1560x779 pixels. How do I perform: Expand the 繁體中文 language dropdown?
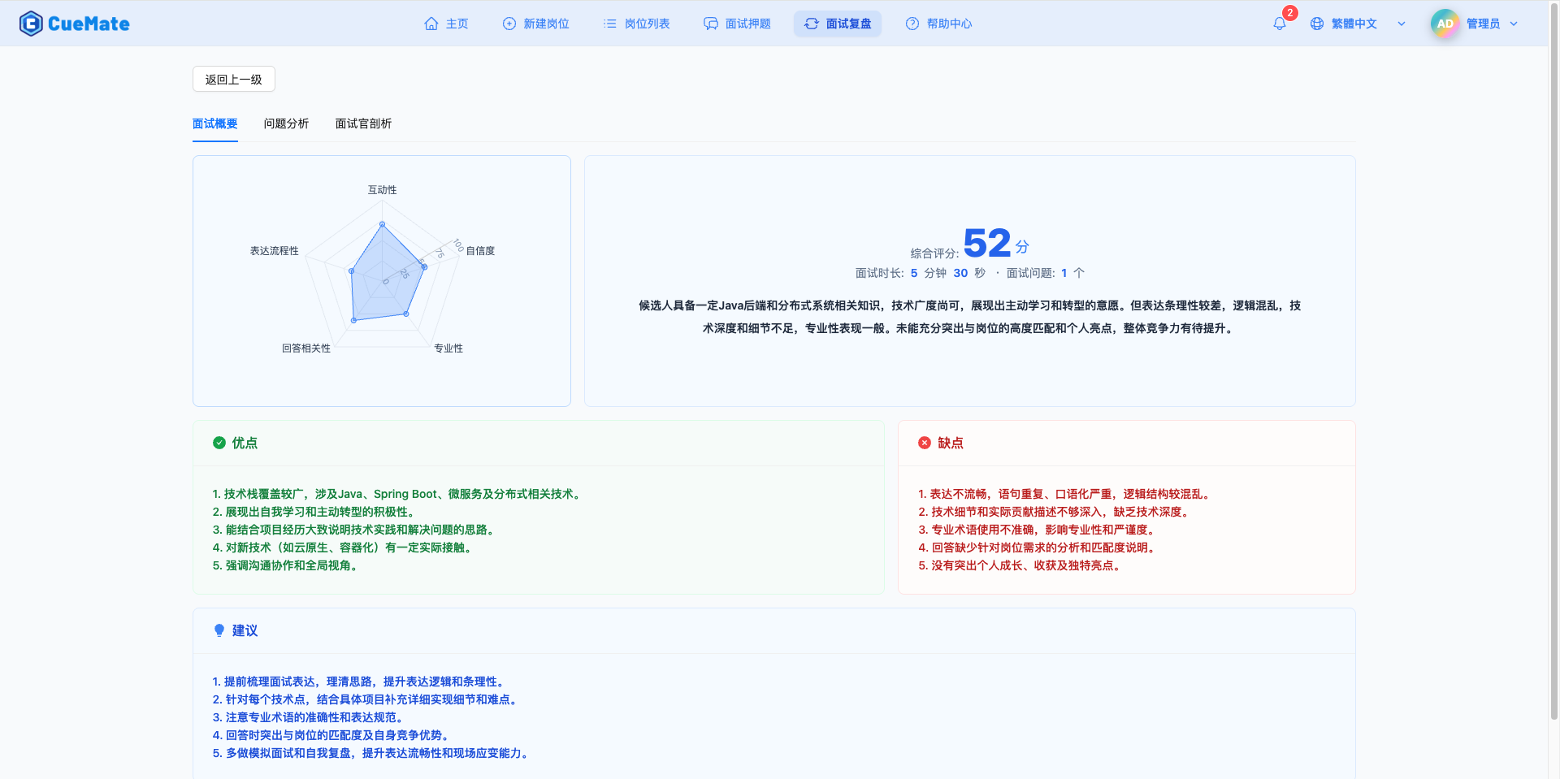1402,24
